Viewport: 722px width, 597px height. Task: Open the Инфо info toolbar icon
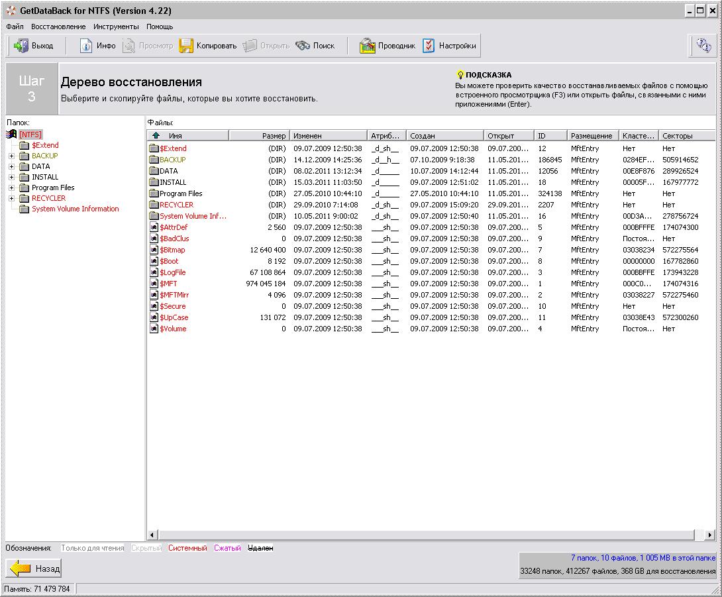click(x=85, y=46)
